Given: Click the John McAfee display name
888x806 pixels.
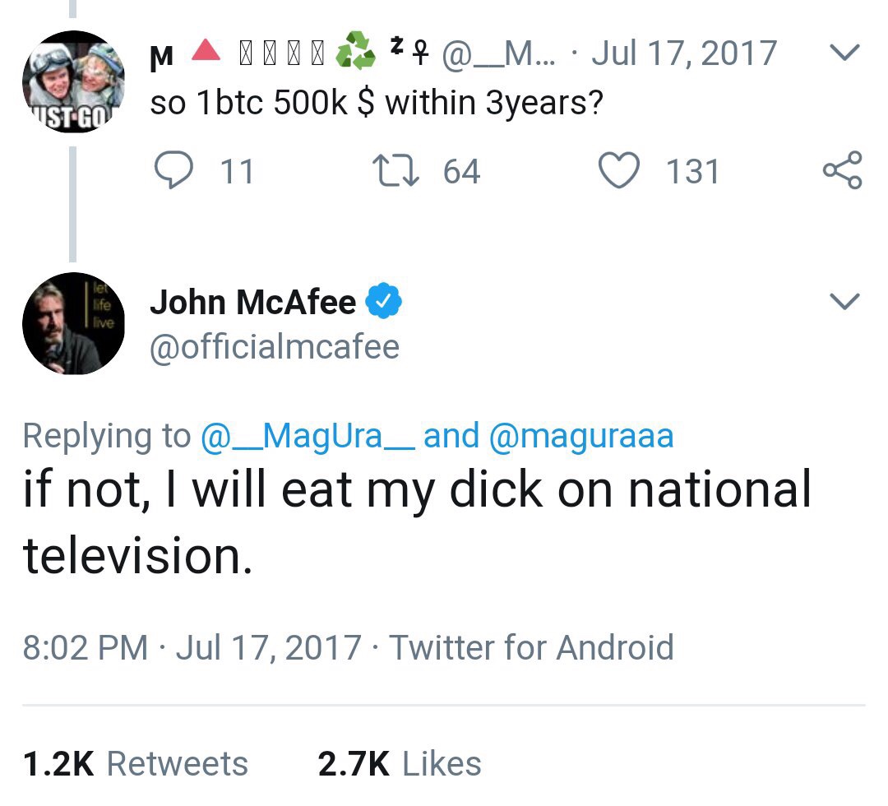Looking at the screenshot, I should point(252,303).
